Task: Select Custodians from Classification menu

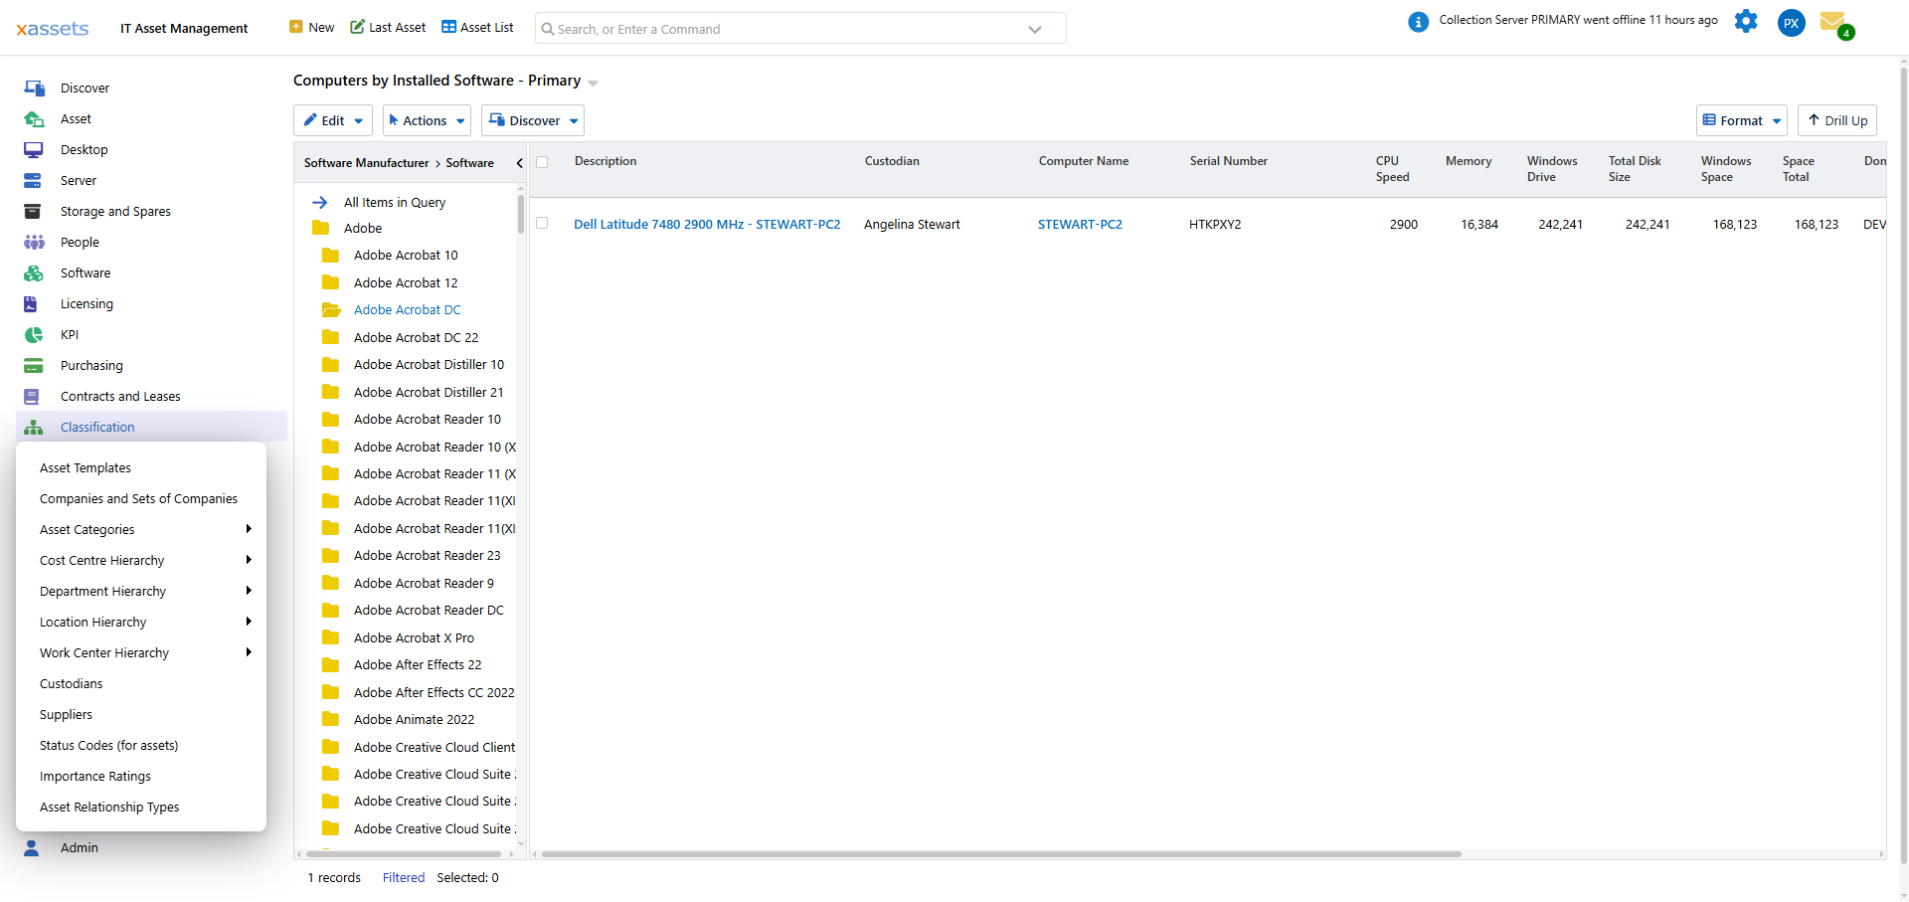Action: coord(72,684)
